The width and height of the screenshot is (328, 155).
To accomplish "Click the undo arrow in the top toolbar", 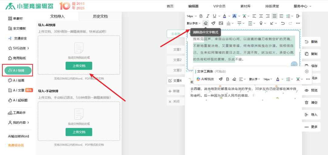I will 283,23.
